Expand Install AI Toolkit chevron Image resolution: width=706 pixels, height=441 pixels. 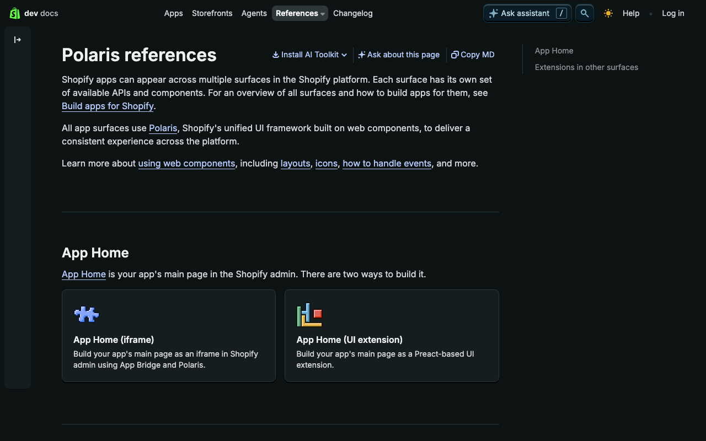pos(344,55)
